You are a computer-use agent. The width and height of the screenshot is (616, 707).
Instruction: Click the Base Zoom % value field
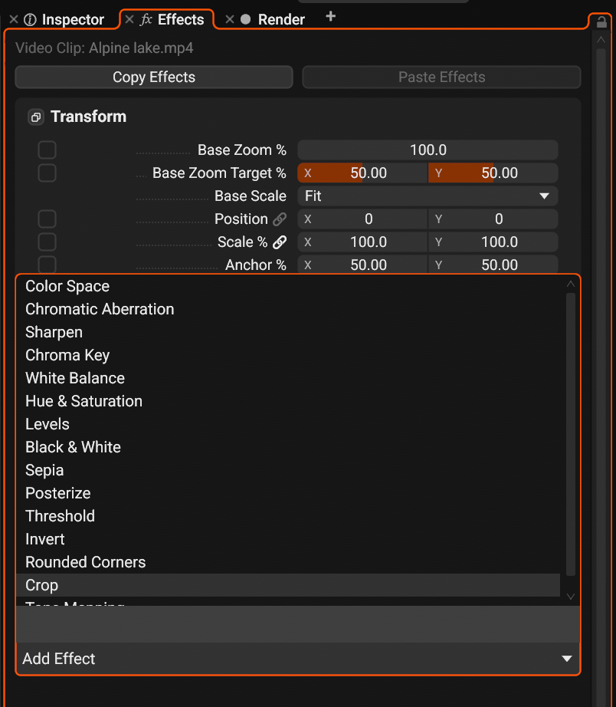428,150
